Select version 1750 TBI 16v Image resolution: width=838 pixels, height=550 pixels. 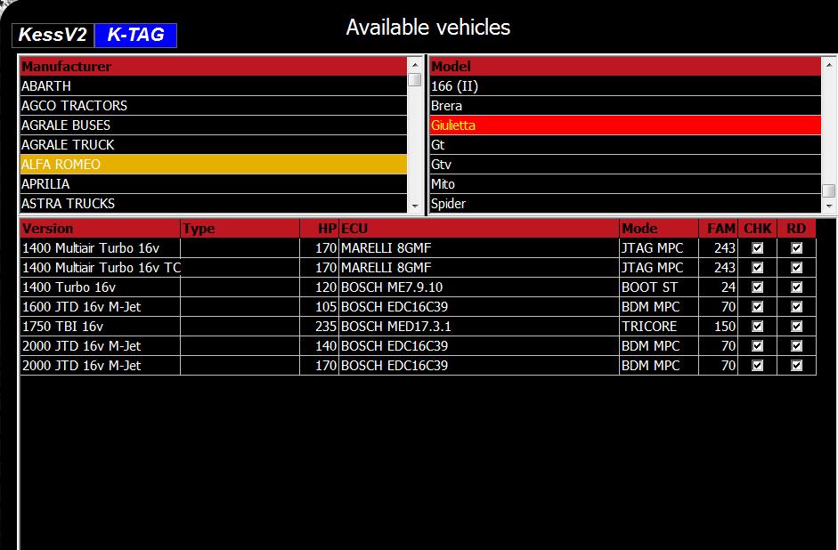(101, 327)
